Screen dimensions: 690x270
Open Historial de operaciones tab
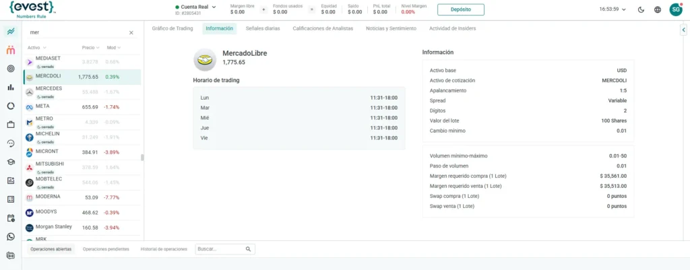pyautogui.click(x=164, y=249)
